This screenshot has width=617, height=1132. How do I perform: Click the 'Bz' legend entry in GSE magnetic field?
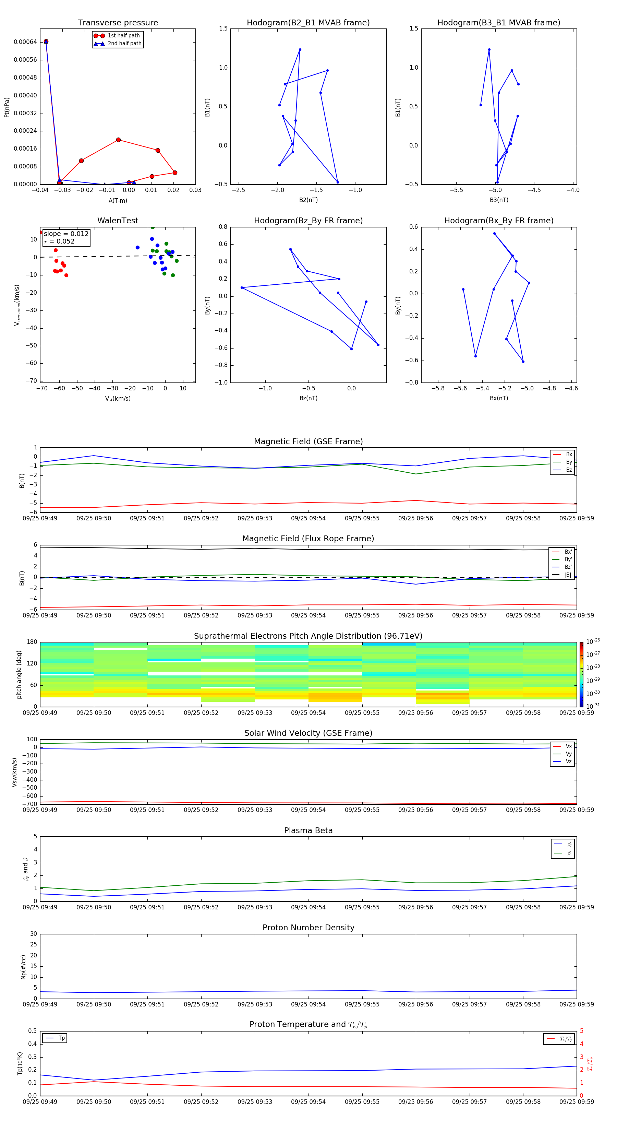pos(562,470)
